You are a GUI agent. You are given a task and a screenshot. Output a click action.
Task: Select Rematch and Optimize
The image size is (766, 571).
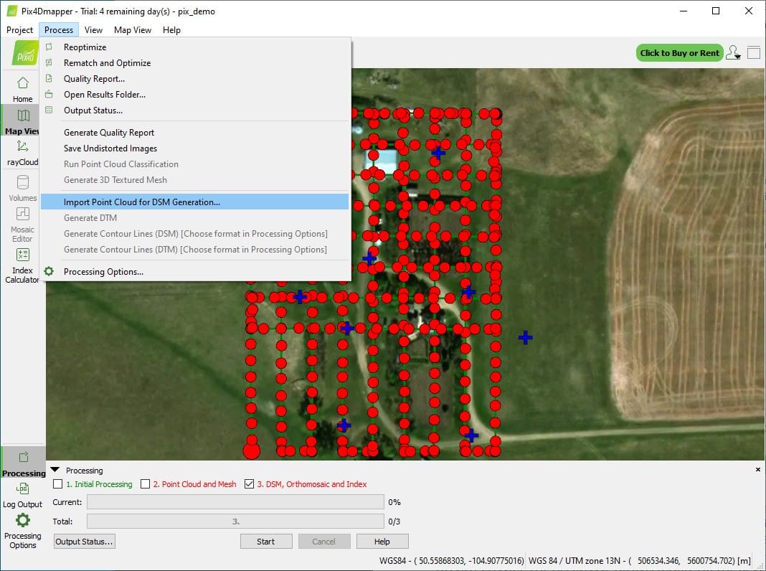pyautogui.click(x=194, y=62)
